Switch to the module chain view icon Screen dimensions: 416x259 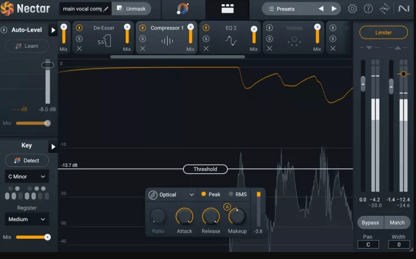click(x=228, y=9)
